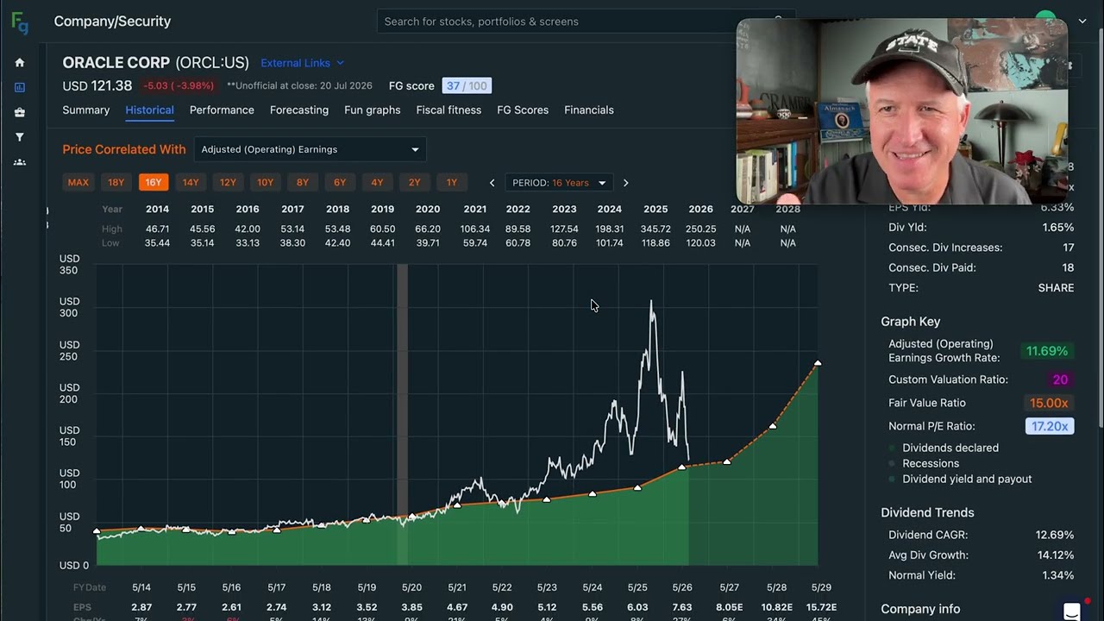Click the 2025 High value 345.72
Screen dimensions: 1104x621
(655, 229)
